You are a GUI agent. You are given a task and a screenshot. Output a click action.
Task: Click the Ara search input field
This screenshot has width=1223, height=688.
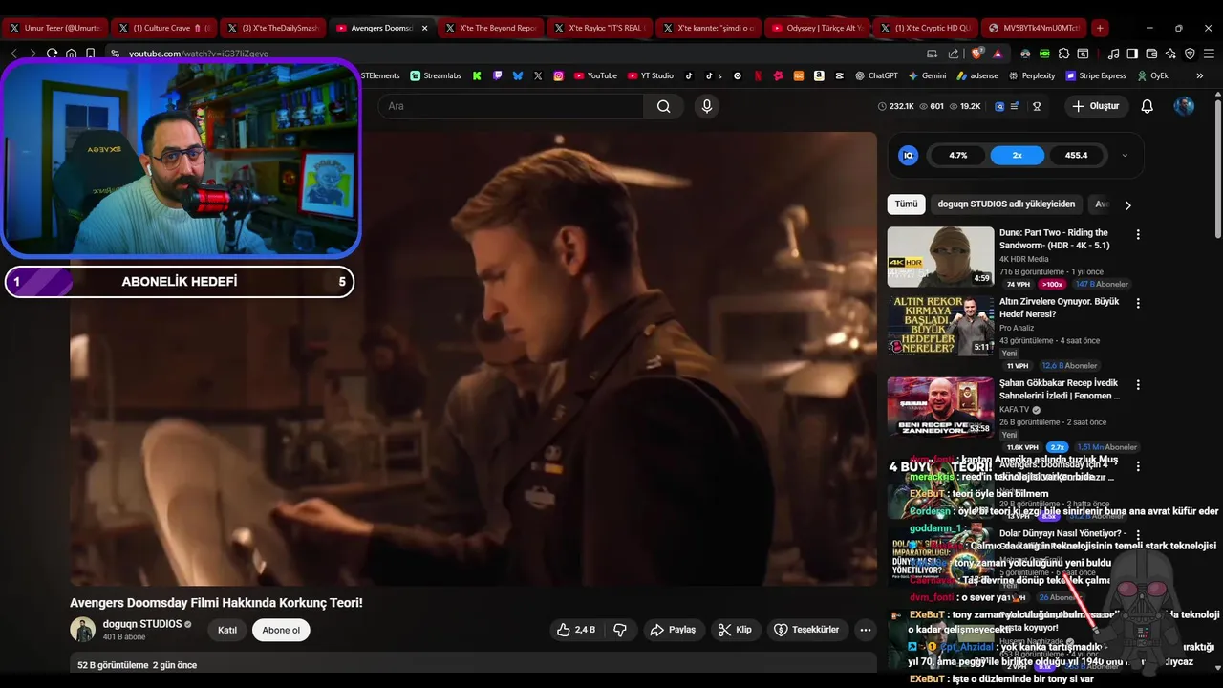tap(511, 106)
